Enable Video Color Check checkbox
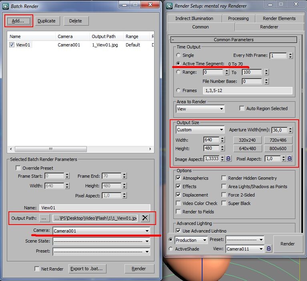Screen dimensions: 307x281 pos(178,203)
